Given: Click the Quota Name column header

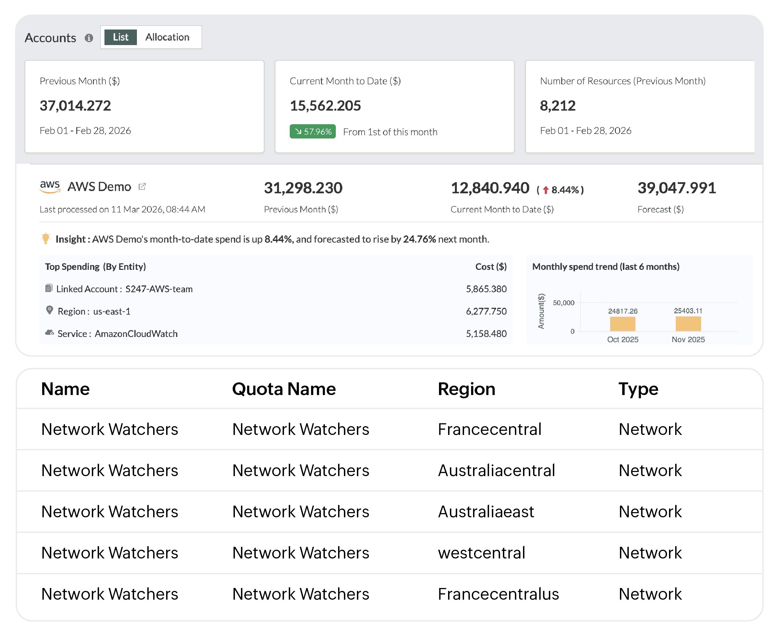Looking at the screenshot, I should tap(284, 389).
